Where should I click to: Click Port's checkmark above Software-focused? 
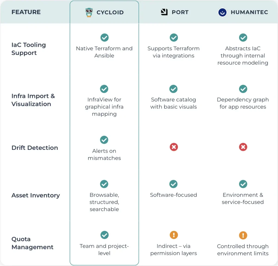click(x=173, y=184)
